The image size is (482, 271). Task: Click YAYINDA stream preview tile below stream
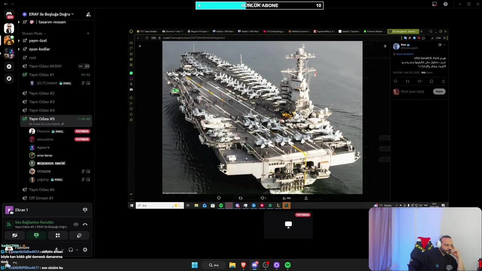[288, 225]
